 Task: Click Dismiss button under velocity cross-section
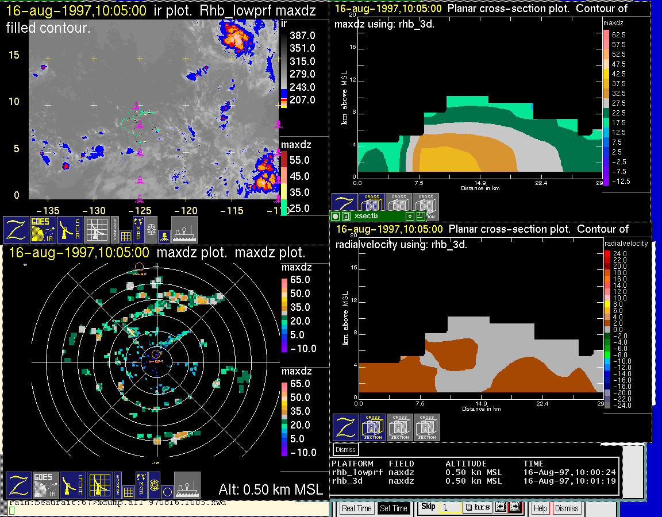coord(346,449)
